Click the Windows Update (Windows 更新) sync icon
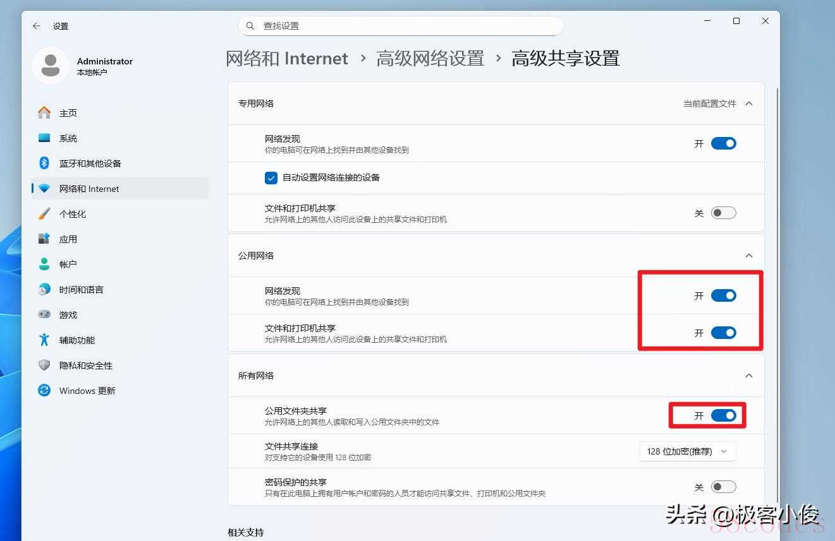Viewport: 835px width, 541px height. click(44, 391)
